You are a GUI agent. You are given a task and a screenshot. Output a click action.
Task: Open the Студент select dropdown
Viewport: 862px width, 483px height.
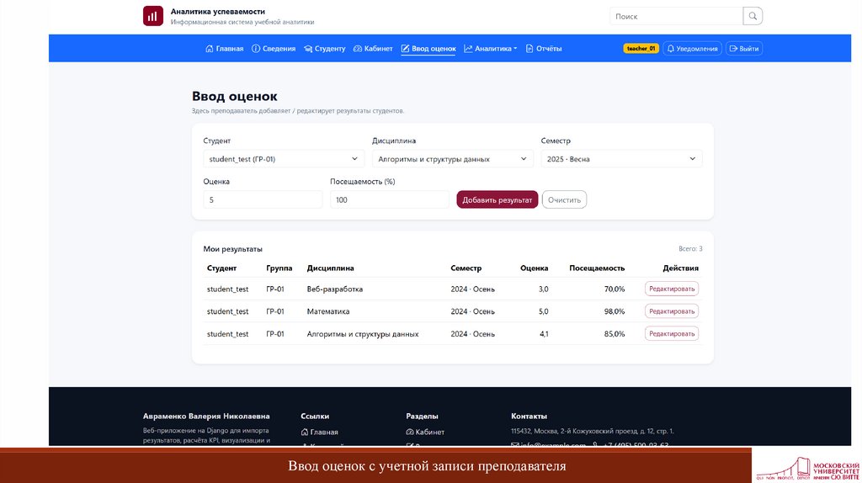coord(284,158)
